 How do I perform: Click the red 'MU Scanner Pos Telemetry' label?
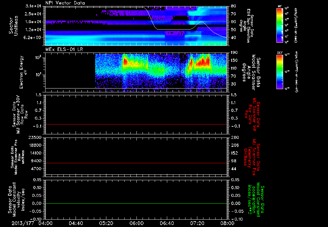click(252, 157)
